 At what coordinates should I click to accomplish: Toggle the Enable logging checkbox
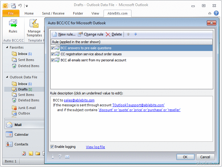point(52,147)
